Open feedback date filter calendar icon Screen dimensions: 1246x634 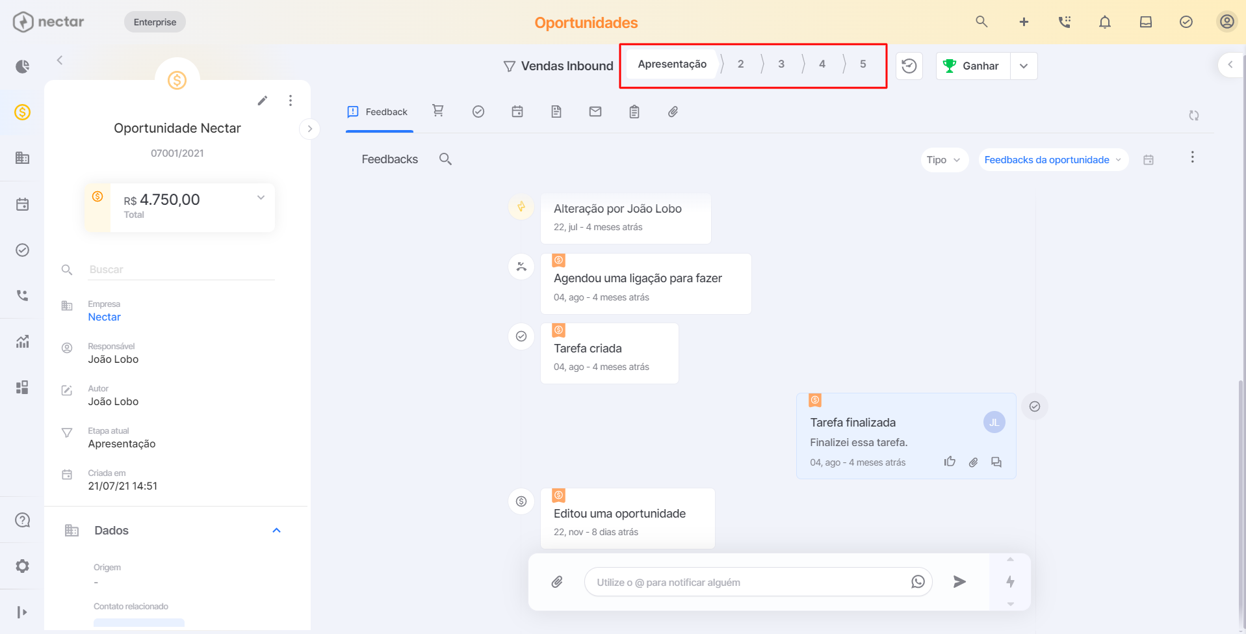click(x=1149, y=159)
